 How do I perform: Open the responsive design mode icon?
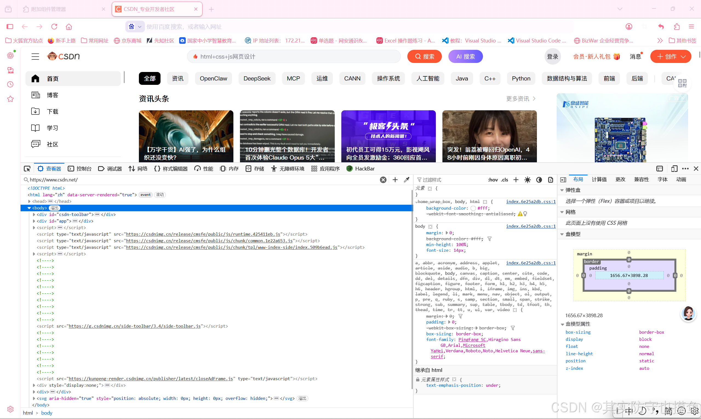pos(674,169)
